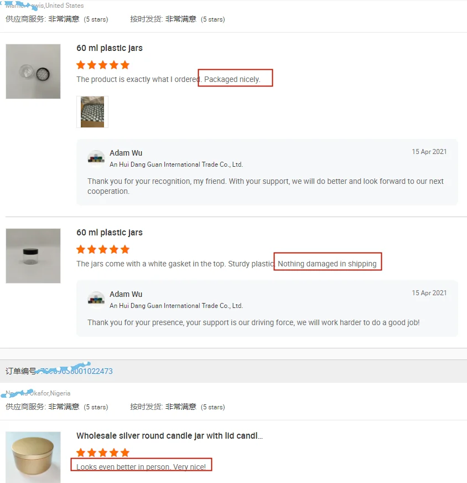Viewport: 467px width, 483px height.
Task: Click 'Nothing damaged in shipping' highlighted text
Action: pyautogui.click(x=327, y=264)
